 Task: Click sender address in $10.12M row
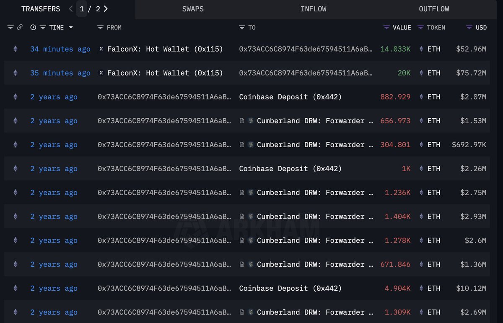164,288
